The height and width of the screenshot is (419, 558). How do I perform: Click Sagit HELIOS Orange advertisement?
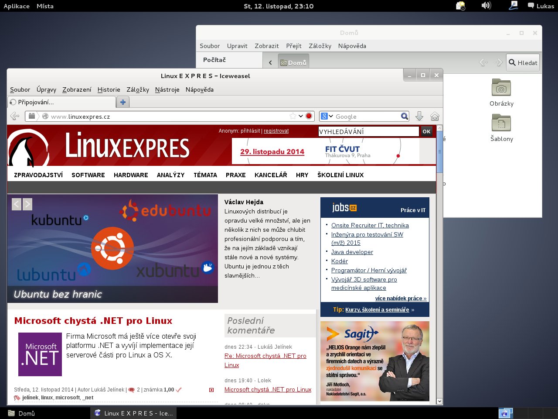click(x=375, y=361)
